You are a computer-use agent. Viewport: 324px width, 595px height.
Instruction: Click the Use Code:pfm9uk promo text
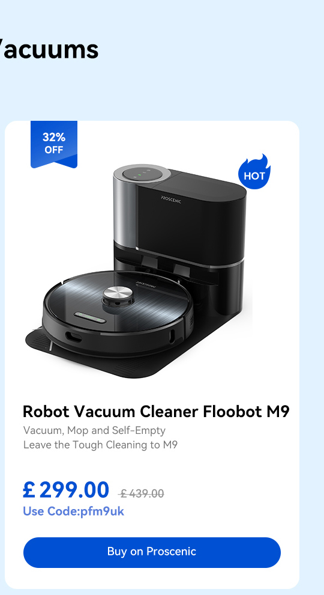pos(74,511)
